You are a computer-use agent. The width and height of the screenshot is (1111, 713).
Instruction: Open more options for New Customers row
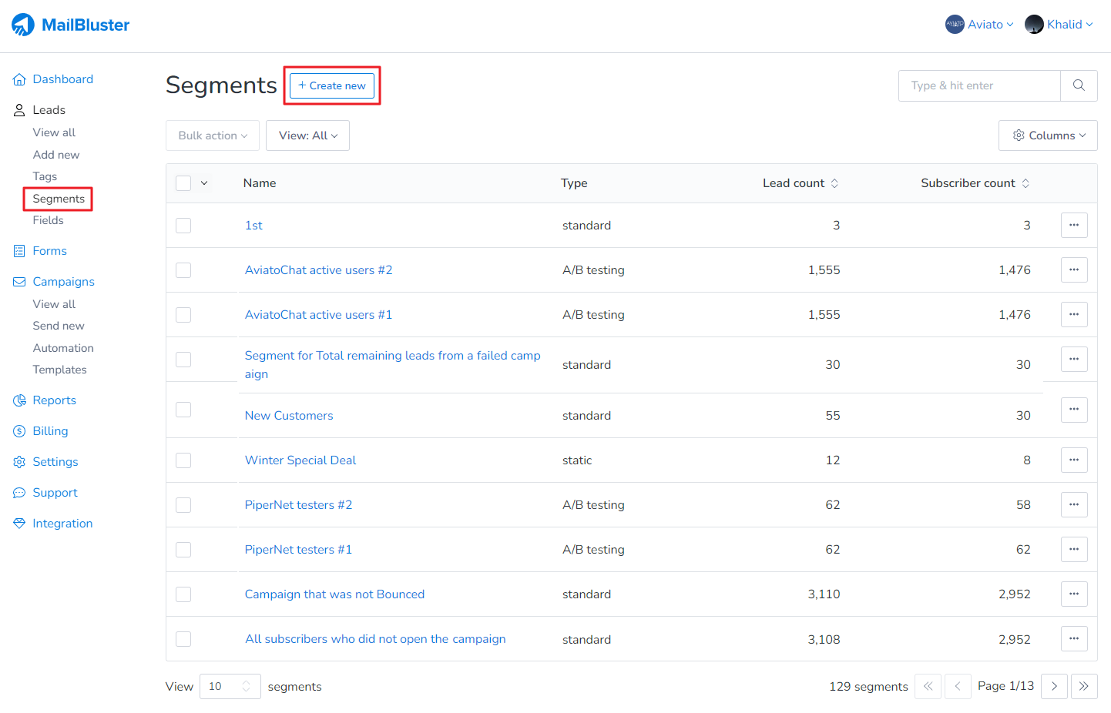click(1073, 410)
